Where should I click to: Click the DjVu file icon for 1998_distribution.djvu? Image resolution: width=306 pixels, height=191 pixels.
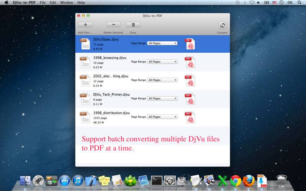click(x=85, y=117)
